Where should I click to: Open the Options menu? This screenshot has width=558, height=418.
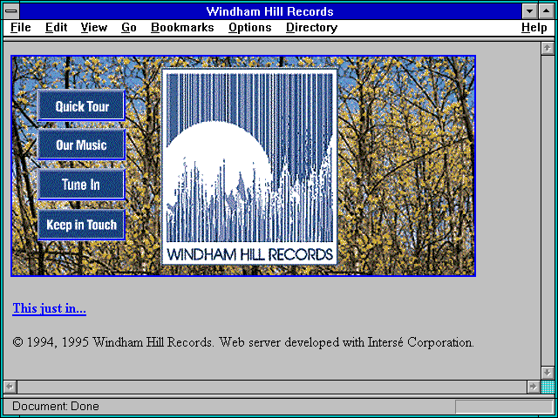(x=250, y=28)
